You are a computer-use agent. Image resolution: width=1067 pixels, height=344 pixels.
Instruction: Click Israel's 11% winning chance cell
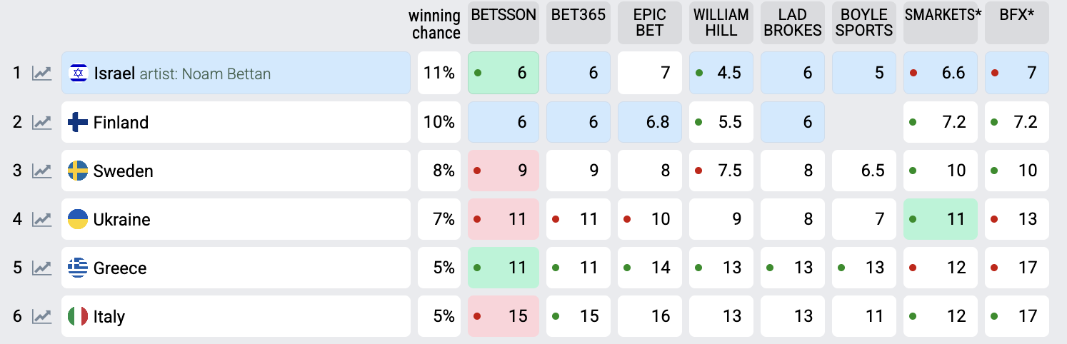[x=439, y=73]
